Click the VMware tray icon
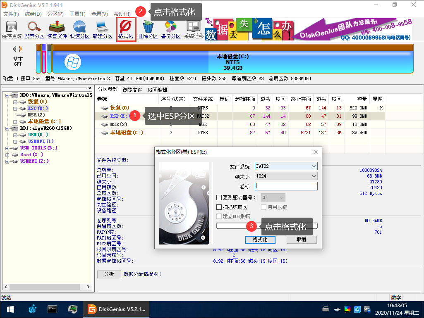The image size is (424, 318). [x=367, y=309]
